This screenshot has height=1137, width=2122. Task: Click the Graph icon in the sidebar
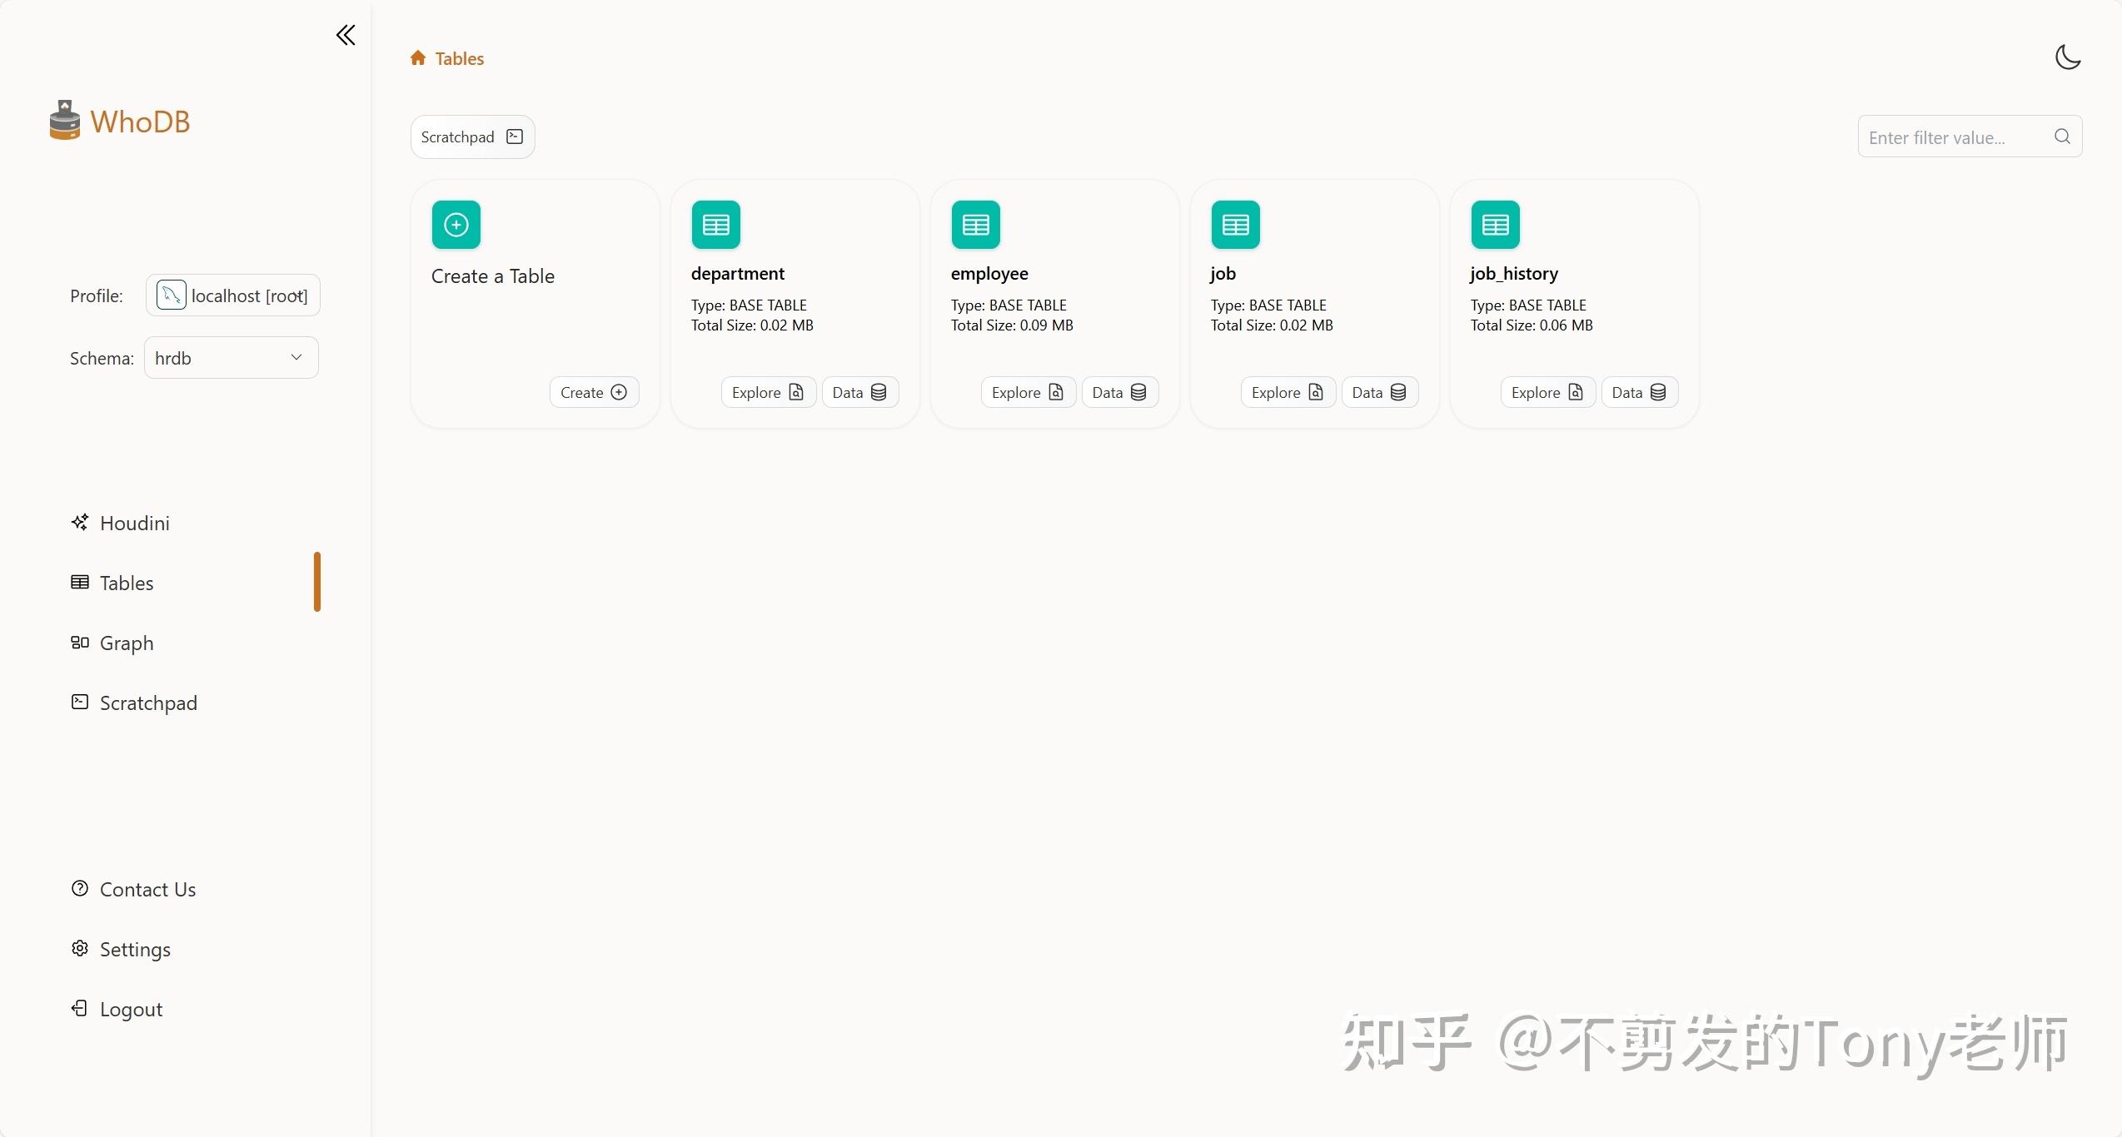80,642
